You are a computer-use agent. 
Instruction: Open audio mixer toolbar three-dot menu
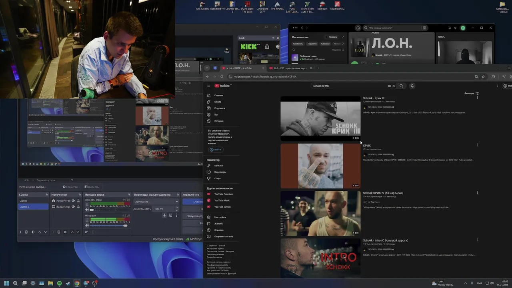[93, 232]
